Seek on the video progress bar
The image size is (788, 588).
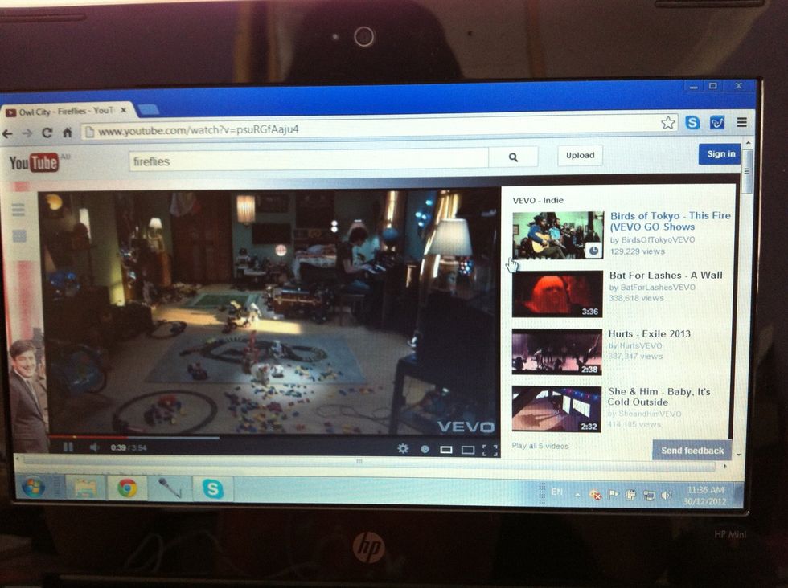point(274,437)
